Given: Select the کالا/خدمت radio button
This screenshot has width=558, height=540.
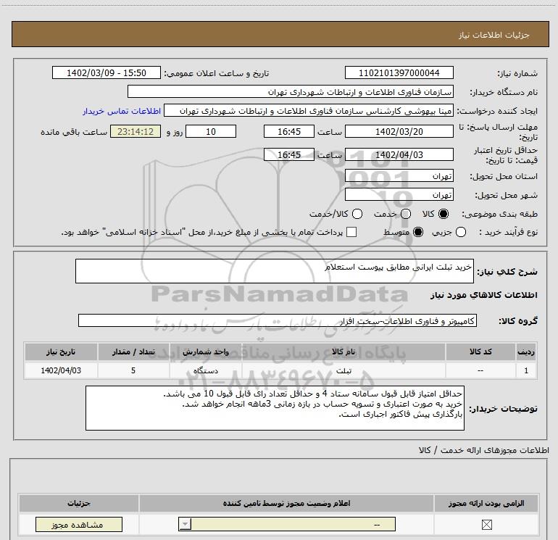Looking at the screenshot, I should [x=357, y=214].
